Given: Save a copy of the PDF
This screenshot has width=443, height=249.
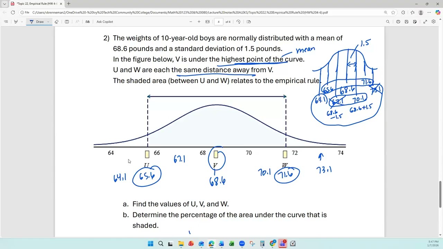Looking at the screenshot, I should pos(415,21).
